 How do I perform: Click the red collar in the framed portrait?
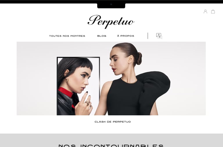pos(66,92)
